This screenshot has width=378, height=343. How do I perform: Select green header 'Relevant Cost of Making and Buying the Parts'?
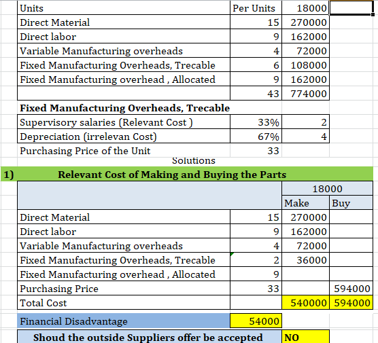coord(172,175)
